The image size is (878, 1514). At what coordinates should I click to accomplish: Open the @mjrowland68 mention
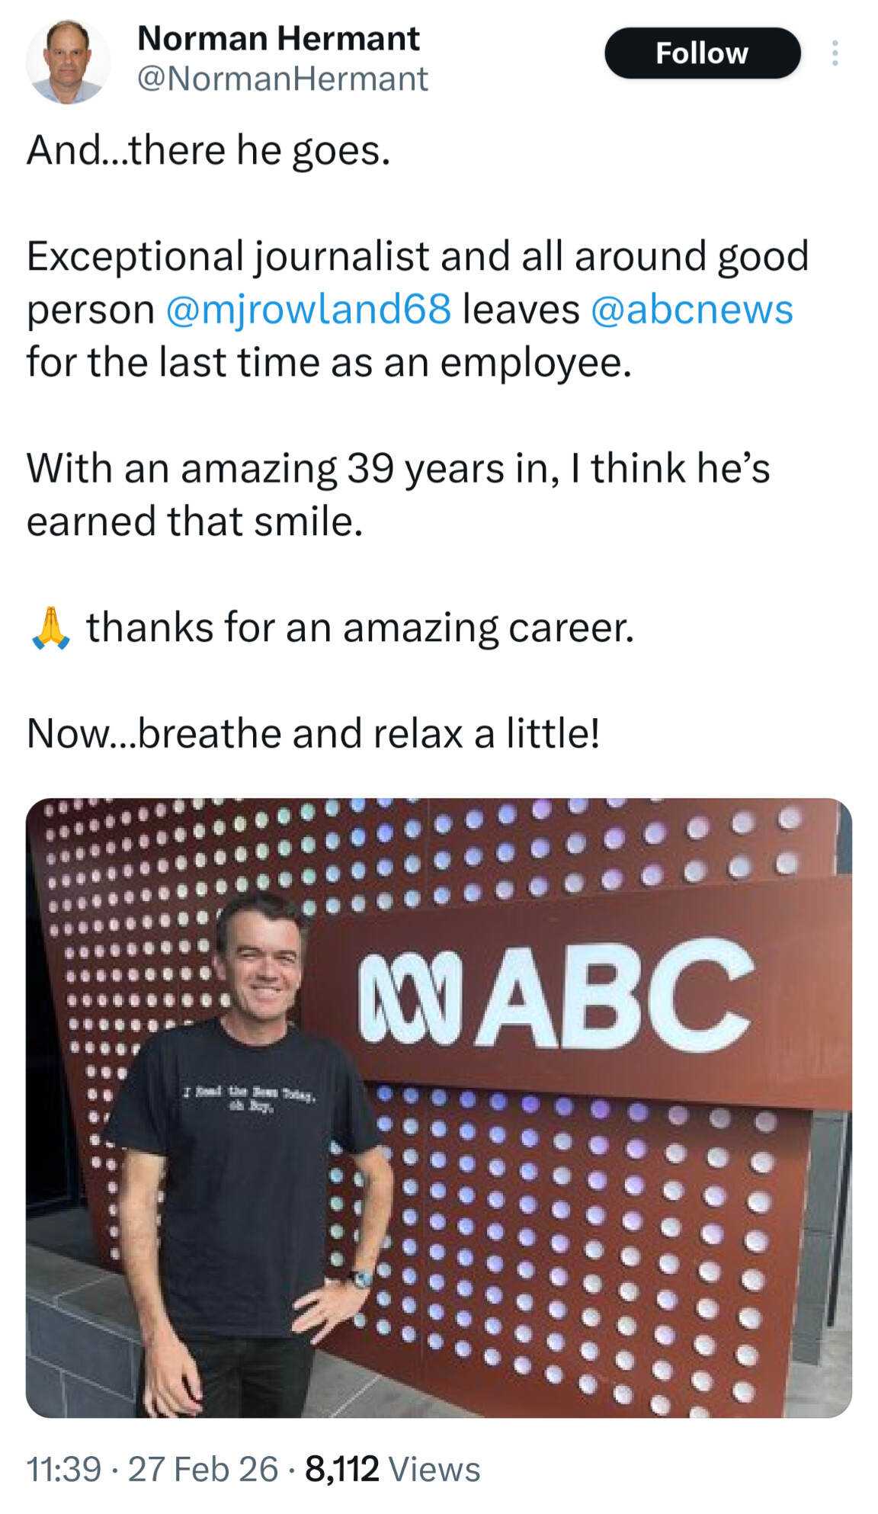(x=308, y=310)
